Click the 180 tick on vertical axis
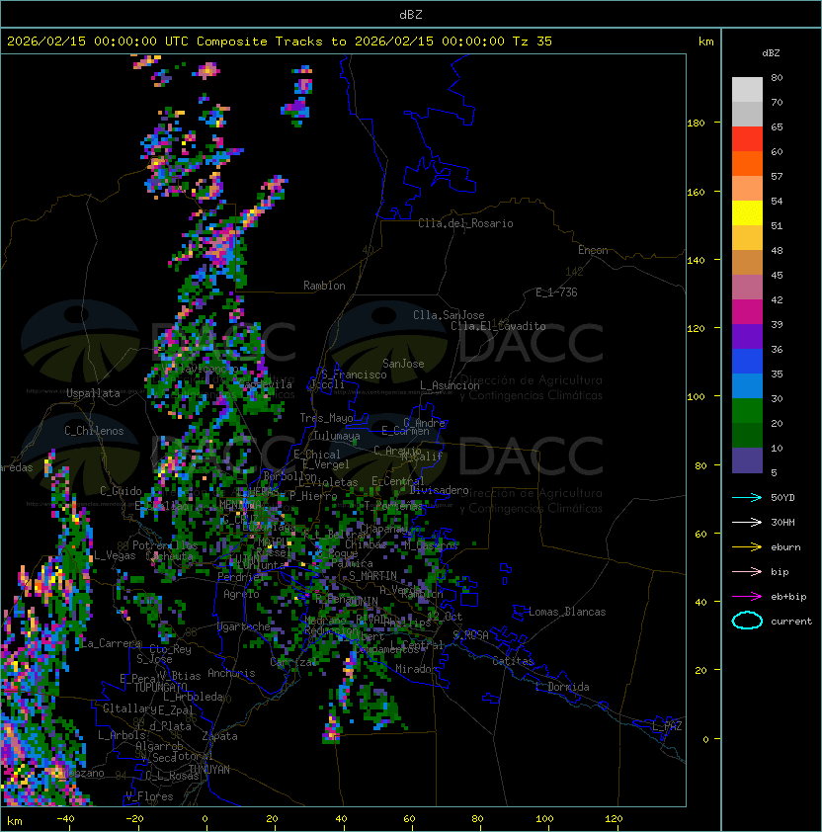Screen dimensions: 822x832 (696, 124)
